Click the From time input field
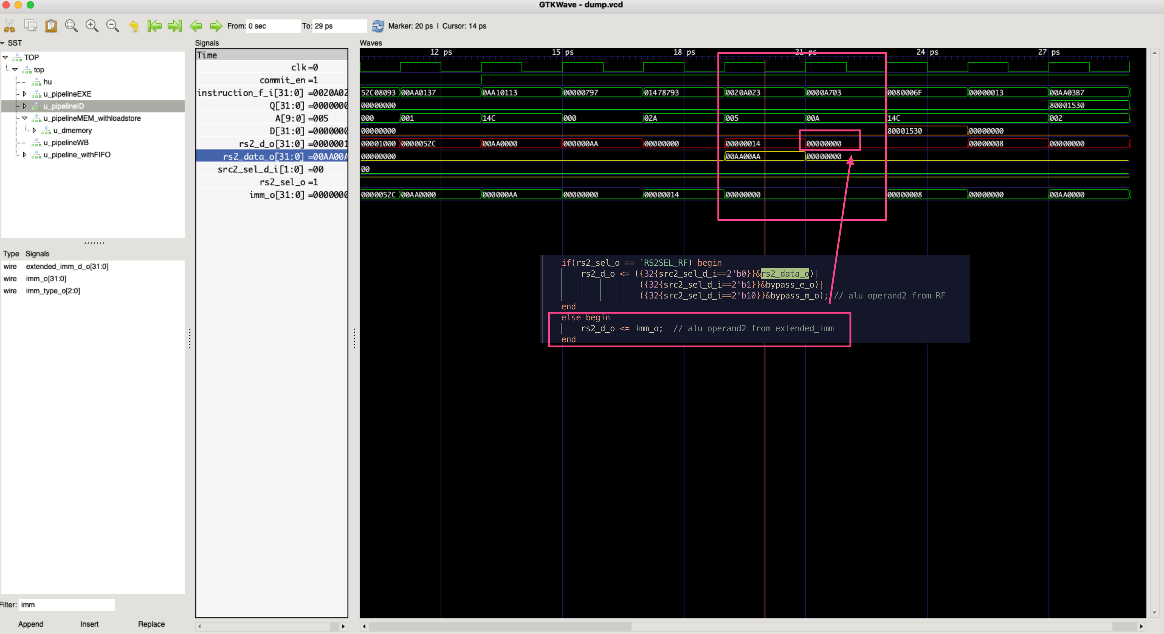The image size is (1164, 634). [274, 26]
